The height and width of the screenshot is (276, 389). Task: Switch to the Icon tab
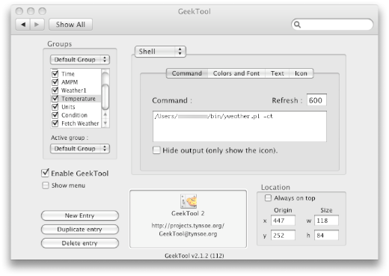click(301, 73)
